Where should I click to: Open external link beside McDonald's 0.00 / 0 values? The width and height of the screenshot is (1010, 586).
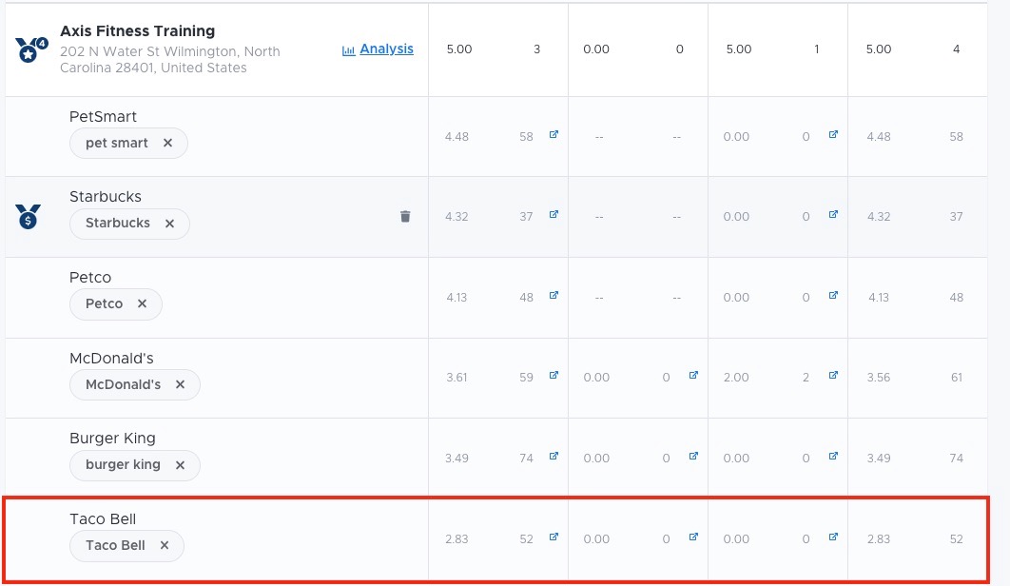693,375
